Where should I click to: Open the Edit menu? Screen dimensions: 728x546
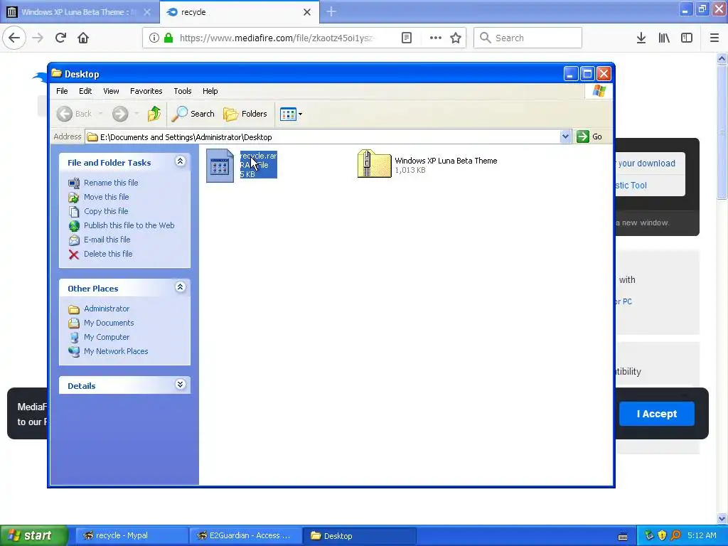click(85, 91)
